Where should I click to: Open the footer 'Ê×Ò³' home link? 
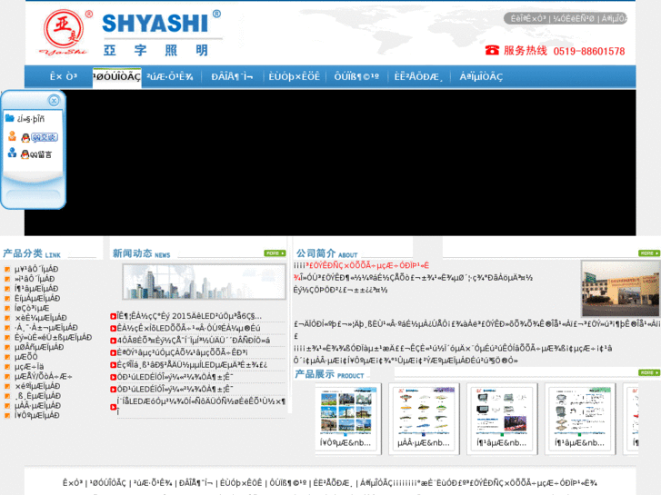(73, 483)
